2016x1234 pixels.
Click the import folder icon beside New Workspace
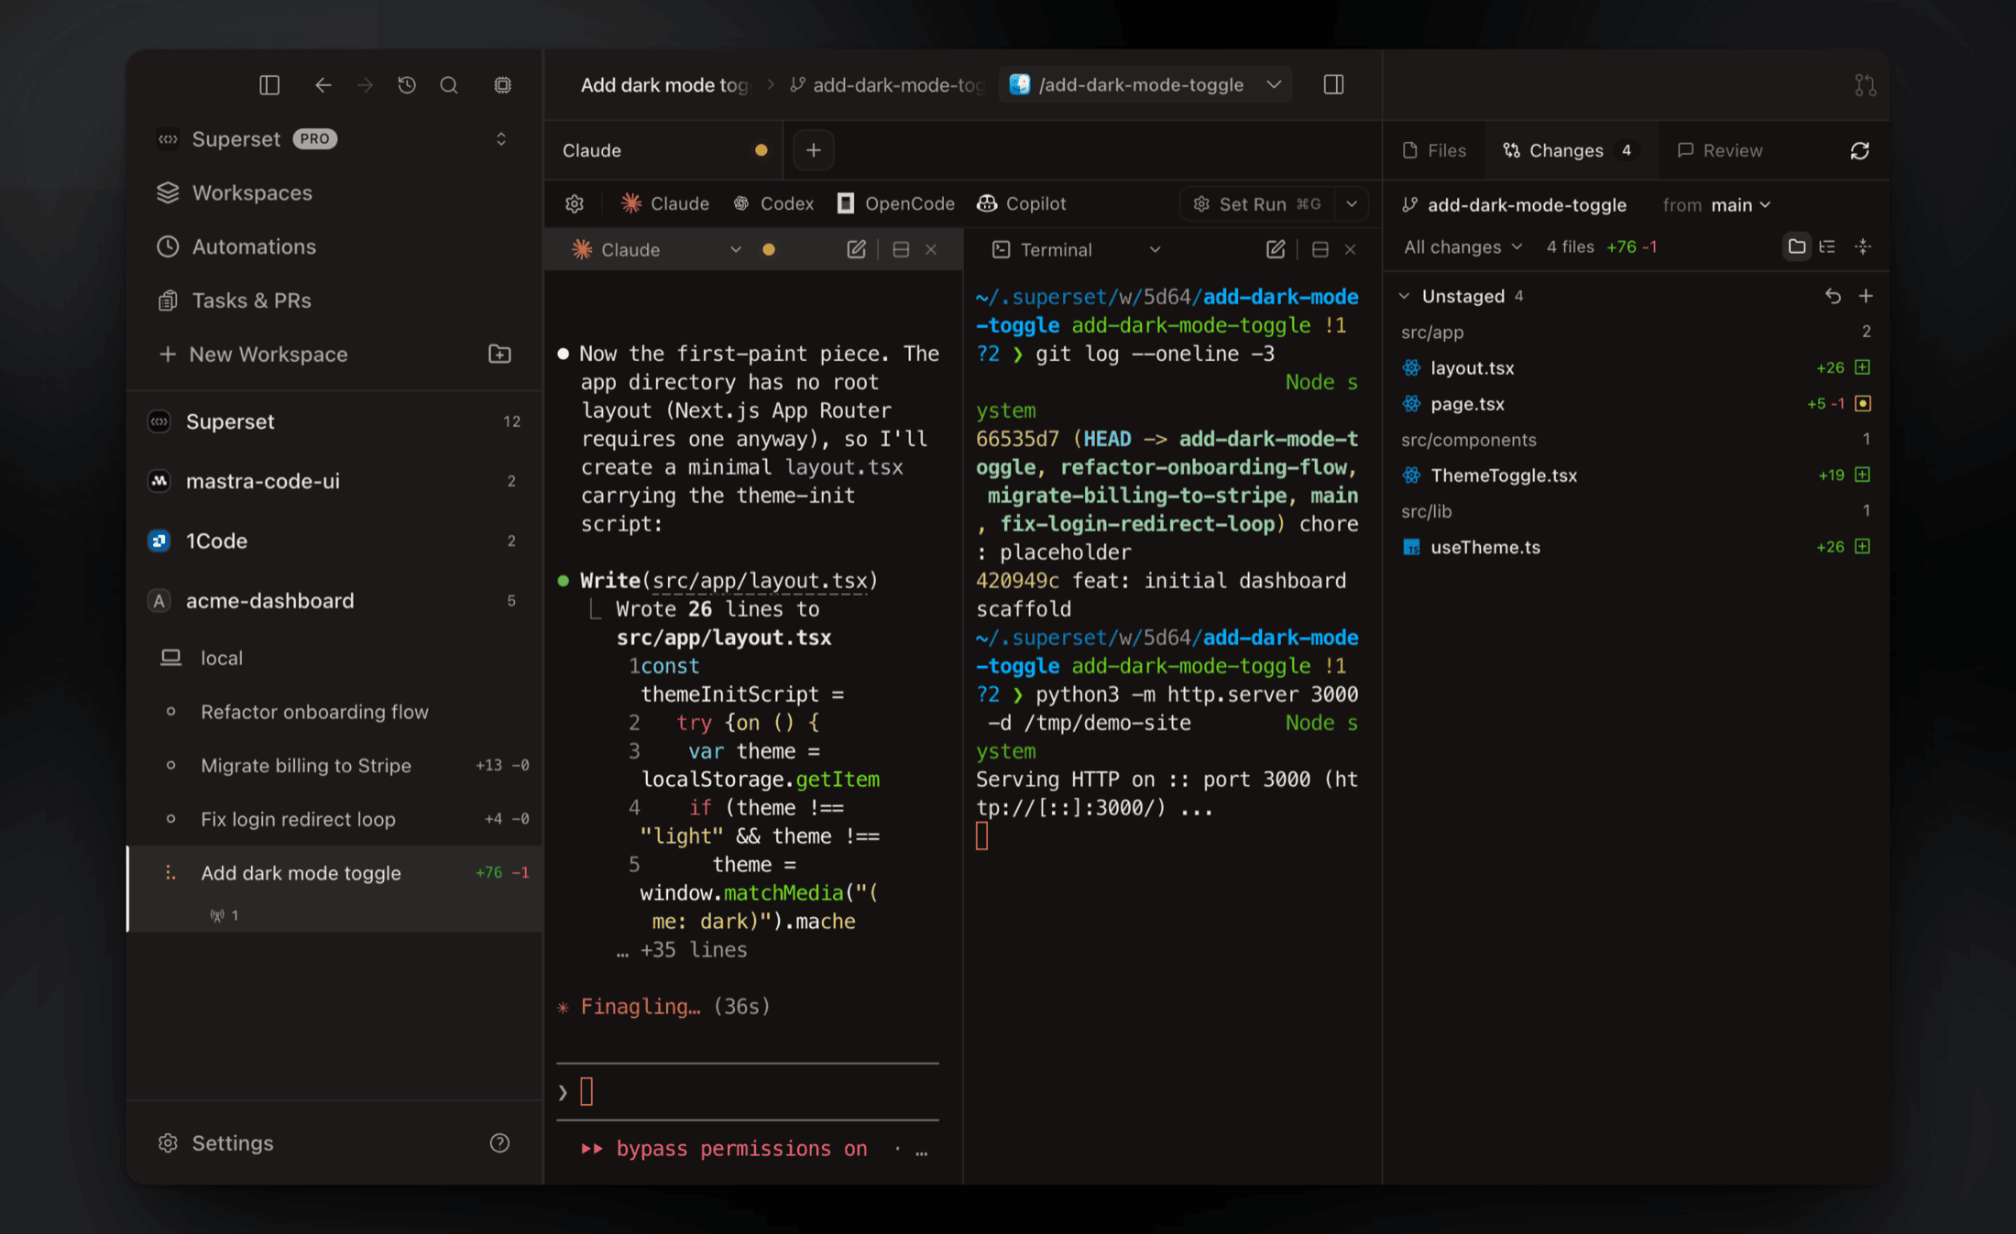pos(499,354)
